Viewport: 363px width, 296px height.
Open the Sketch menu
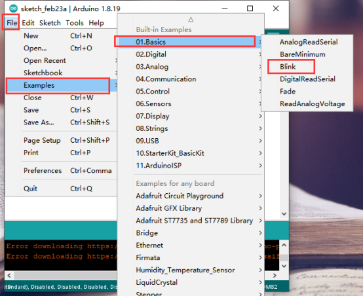pos(50,23)
